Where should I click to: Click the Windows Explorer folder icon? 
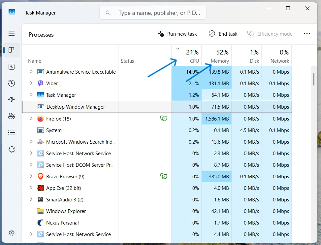(41, 211)
